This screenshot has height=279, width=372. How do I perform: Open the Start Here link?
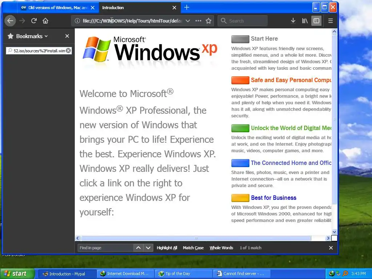coord(264,39)
